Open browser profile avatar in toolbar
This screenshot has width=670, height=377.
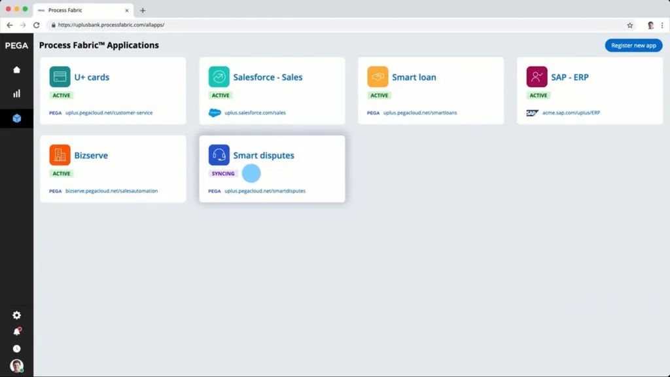tap(650, 26)
